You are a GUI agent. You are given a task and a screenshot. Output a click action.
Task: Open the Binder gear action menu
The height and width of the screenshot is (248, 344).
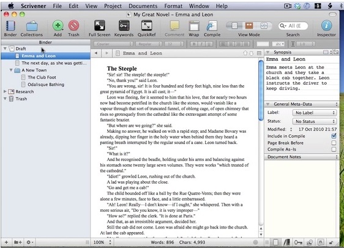[30, 242]
